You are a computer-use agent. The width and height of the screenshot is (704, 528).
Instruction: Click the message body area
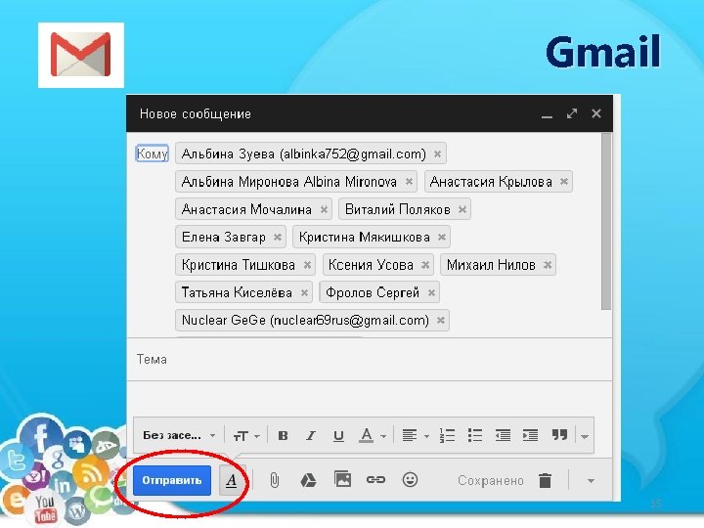[x=370, y=399]
